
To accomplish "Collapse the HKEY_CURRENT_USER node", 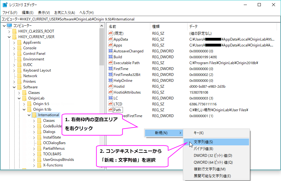I will (x=9, y=37).
